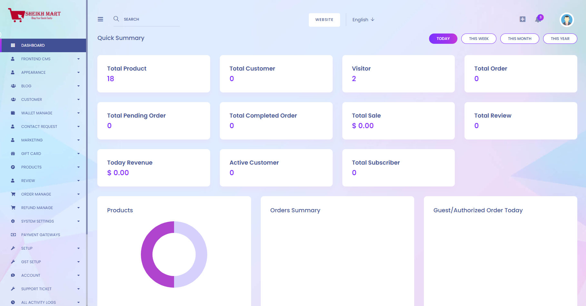Select the Today filter

click(443, 39)
